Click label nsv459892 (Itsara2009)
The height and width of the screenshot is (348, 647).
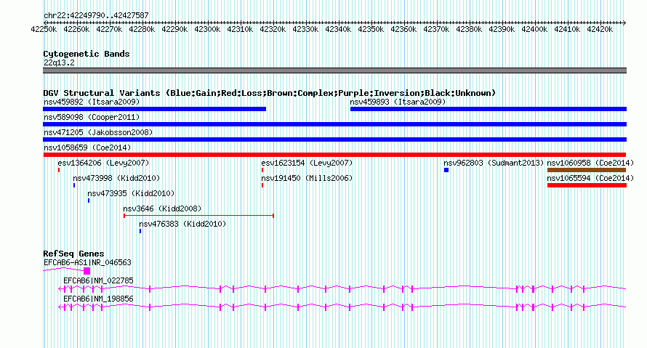click(92, 102)
